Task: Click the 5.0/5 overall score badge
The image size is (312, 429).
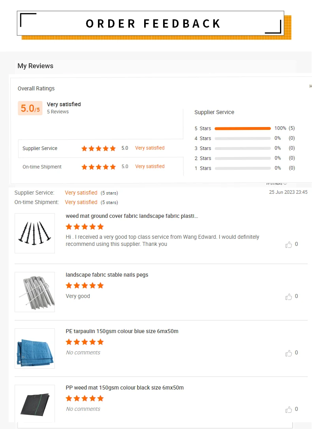Action: 30,108
